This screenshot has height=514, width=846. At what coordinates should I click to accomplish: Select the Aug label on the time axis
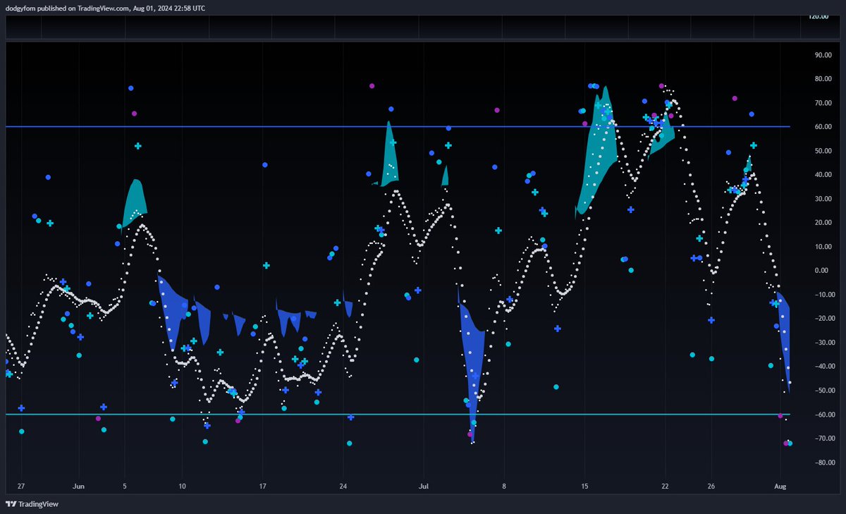(780, 486)
